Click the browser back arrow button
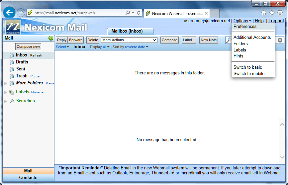This screenshot has height=185, width=288. point(9,13)
